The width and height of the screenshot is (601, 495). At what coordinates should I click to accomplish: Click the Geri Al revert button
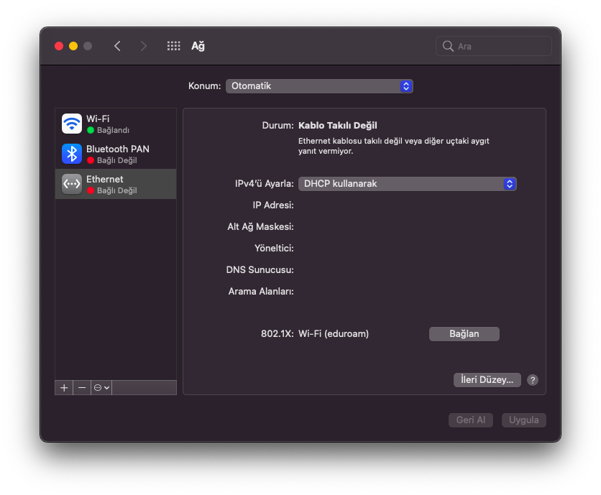(471, 420)
